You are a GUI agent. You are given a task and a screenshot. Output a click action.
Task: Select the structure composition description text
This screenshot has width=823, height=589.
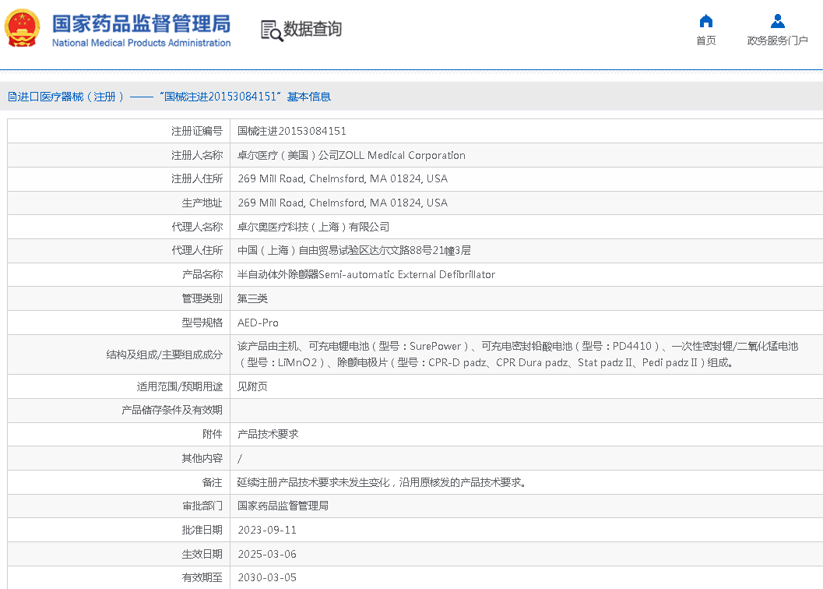518,354
